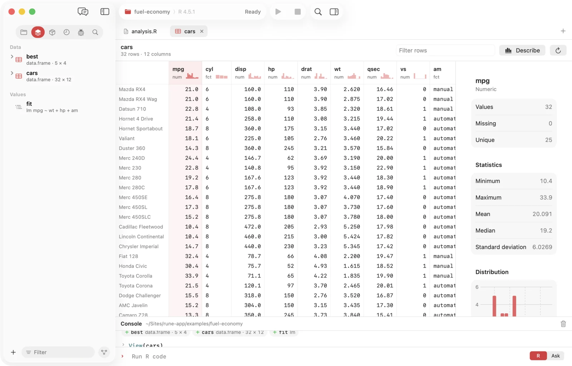The image size is (572, 366).
Task: Click the Unique values row
Action: tap(514, 140)
